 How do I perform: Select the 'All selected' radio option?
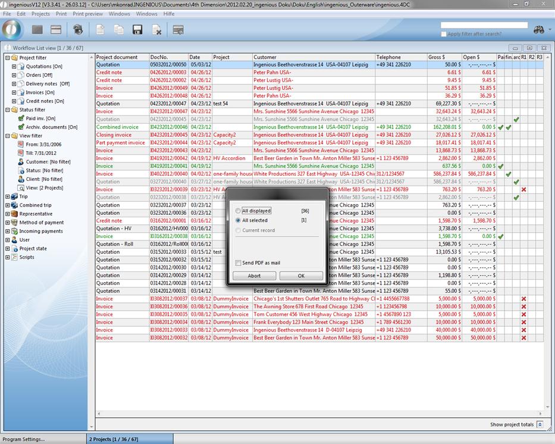click(239, 220)
